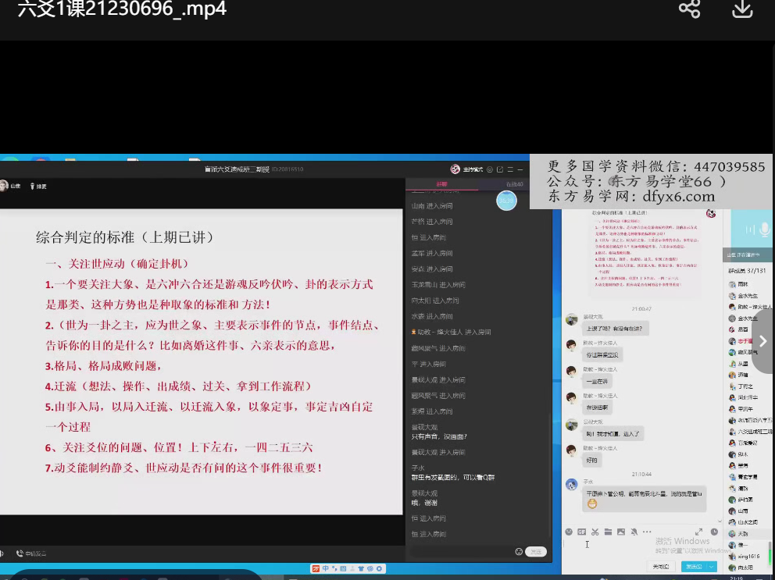
Task: Open the three-dots more options menu
Action: [647, 532]
